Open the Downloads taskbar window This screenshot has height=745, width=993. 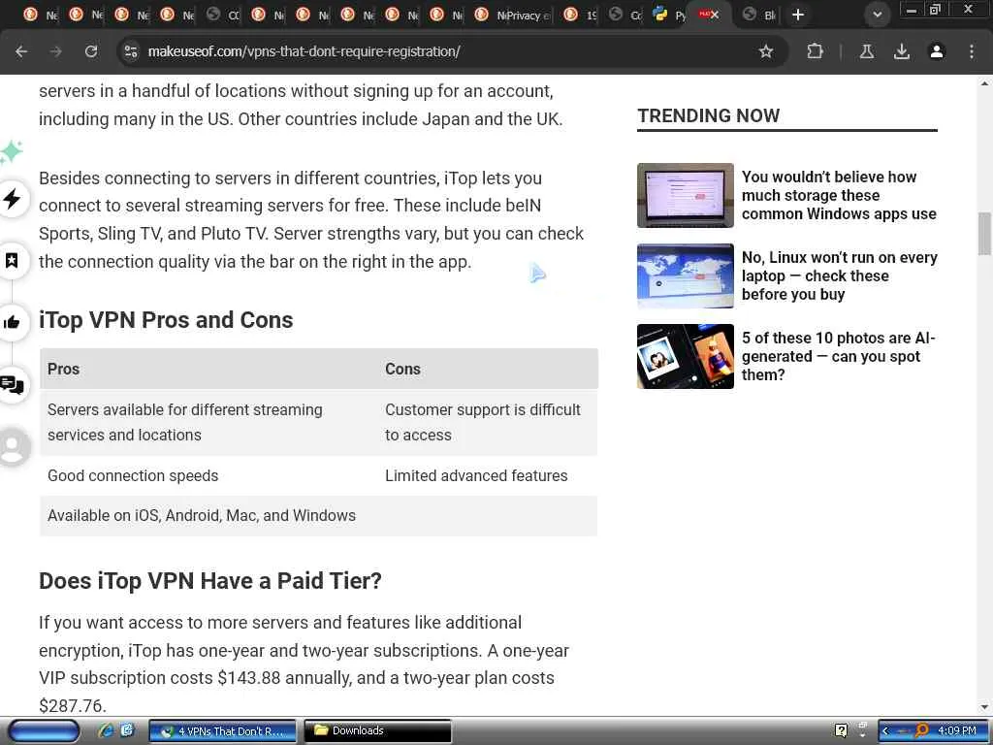pos(378,731)
